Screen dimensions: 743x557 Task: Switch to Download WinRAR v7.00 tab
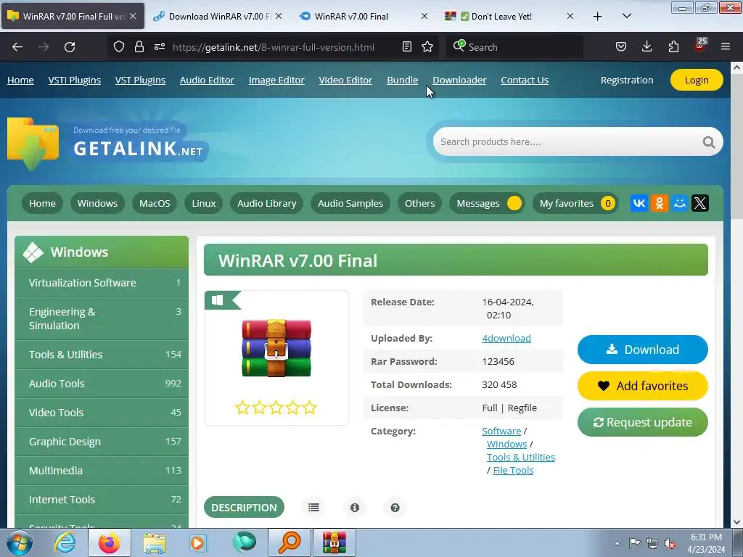[x=218, y=17]
